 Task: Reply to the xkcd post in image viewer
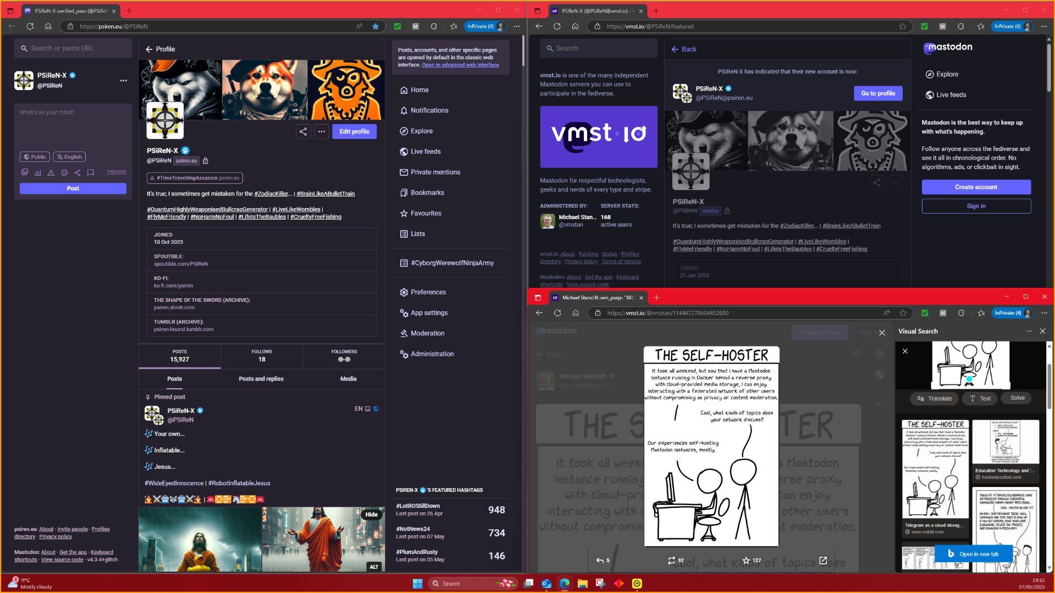603,561
